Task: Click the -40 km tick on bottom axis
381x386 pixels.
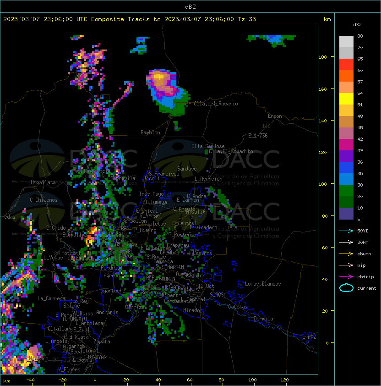Action: click(30, 380)
